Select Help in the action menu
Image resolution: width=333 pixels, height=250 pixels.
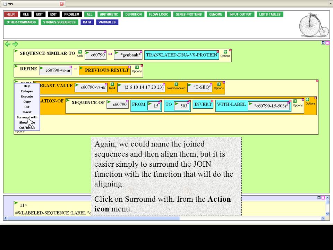click(27, 86)
